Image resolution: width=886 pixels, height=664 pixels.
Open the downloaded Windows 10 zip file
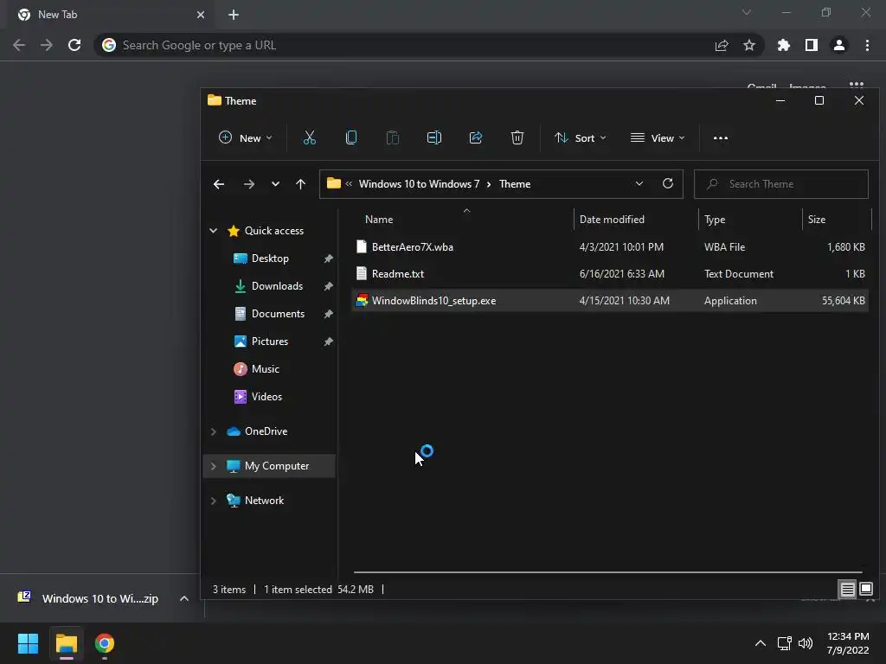click(89, 598)
